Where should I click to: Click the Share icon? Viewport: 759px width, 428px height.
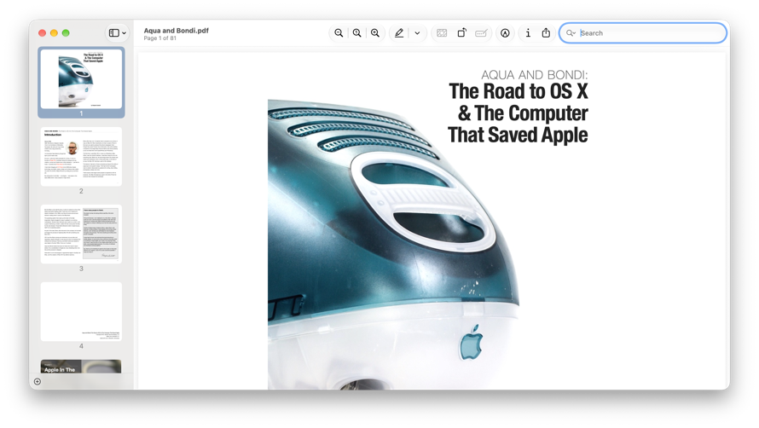point(546,33)
